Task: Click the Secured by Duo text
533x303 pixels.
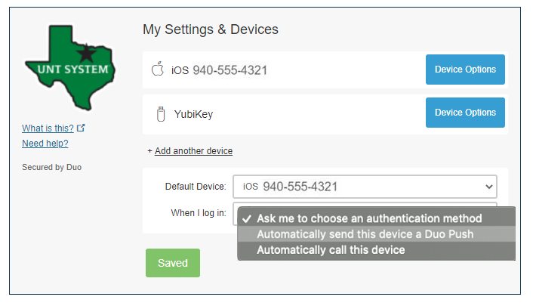Action: (x=51, y=167)
